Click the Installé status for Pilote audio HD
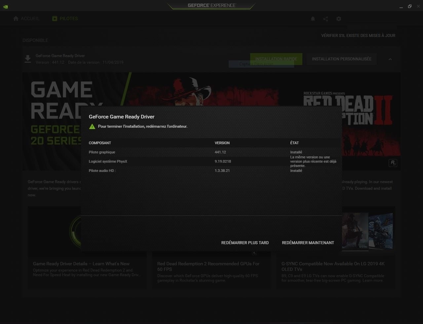Viewport: 423px width, 324px height. point(296,171)
